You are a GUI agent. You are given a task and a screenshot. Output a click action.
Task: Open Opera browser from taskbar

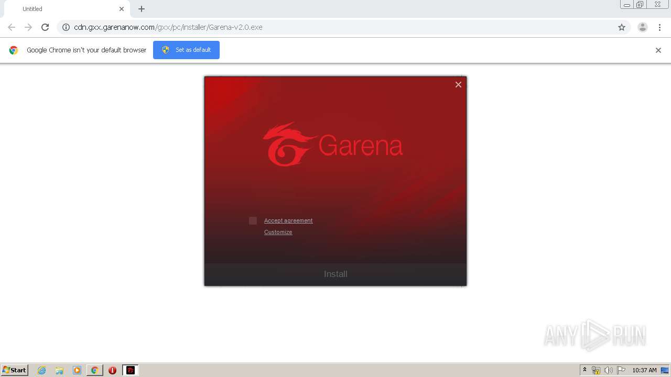112,370
